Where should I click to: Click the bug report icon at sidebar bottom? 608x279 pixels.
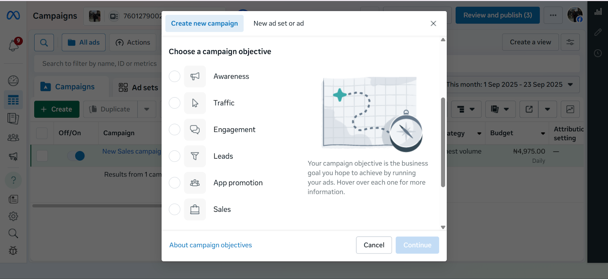point(13,251)
